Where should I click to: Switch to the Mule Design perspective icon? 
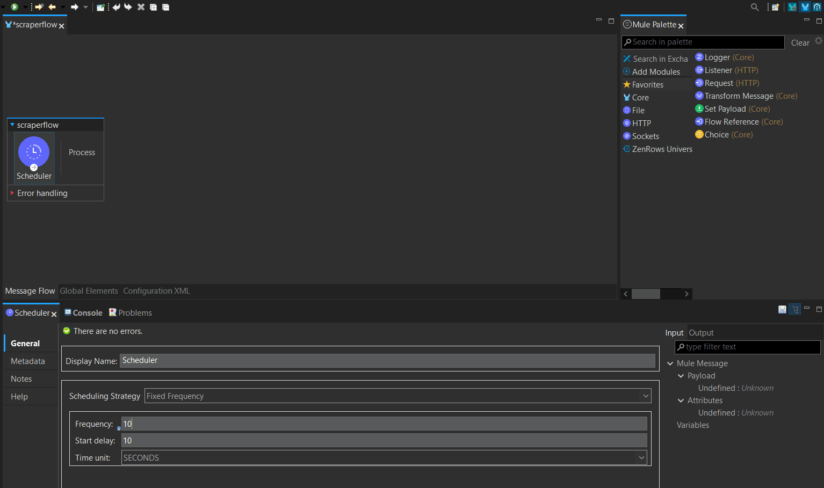(805, 7)
